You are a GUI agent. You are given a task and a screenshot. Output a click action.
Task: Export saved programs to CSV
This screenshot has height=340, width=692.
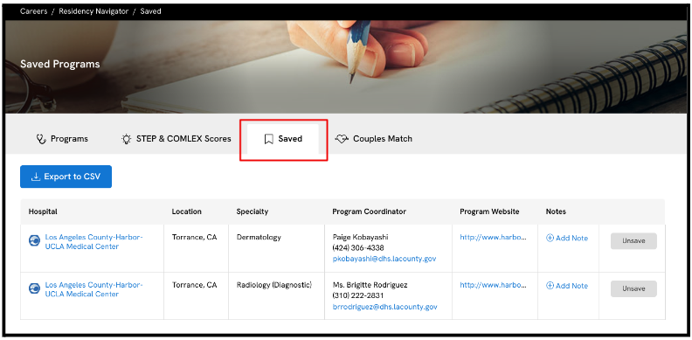66,177
